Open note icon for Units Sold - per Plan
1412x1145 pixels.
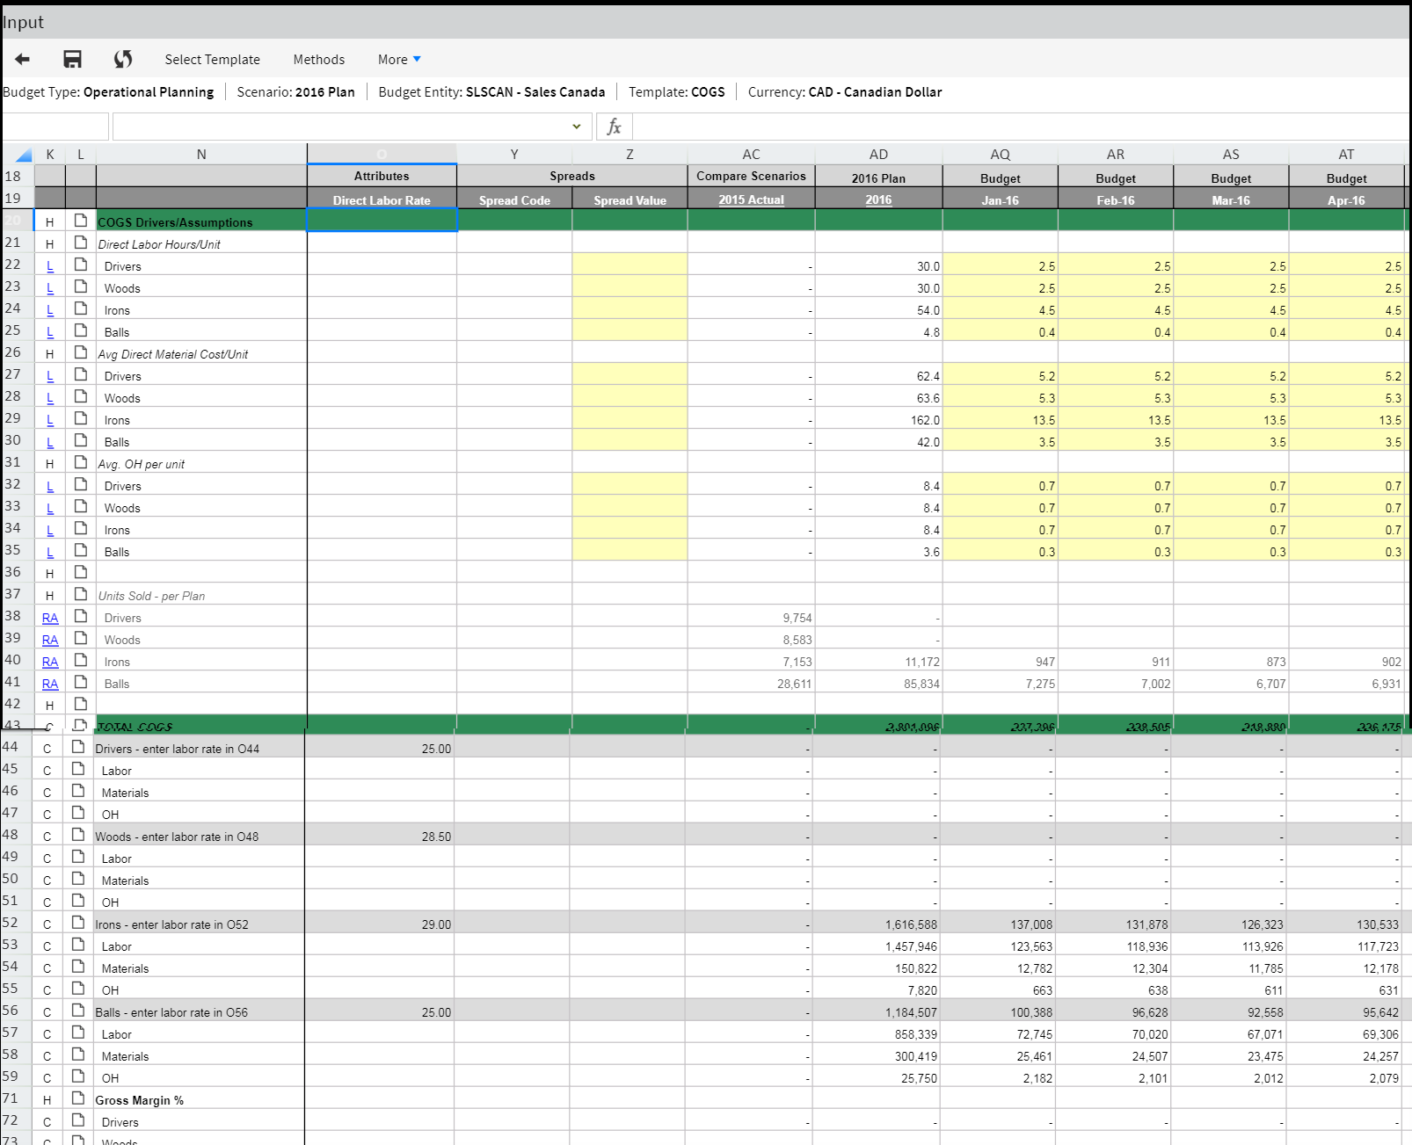(x=81, y=594)
